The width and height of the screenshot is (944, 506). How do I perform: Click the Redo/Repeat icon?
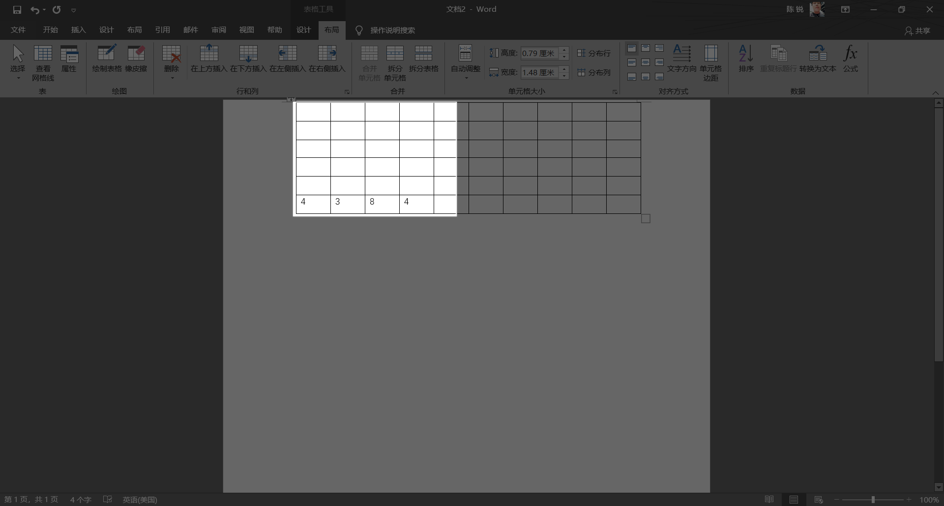pos(57,10)
